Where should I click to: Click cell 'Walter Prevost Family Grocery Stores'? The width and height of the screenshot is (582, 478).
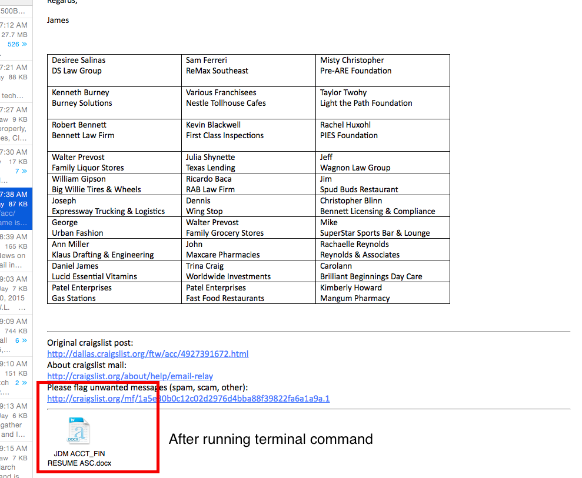[248, 228]
